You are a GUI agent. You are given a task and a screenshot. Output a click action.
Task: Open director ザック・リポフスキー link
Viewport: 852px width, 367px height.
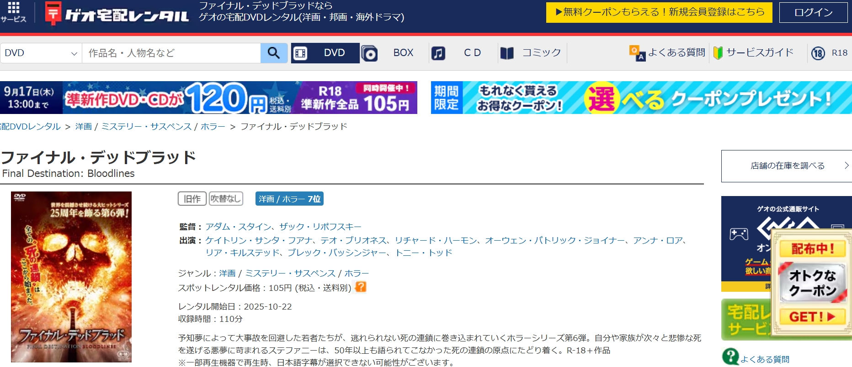[x=320, y=227]
